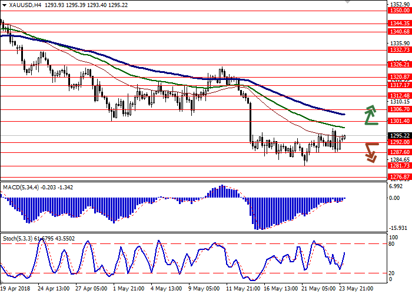Screen dimensions: 412x294
Task: Select the 1306.70 price level label
Action: click(398, 109)
